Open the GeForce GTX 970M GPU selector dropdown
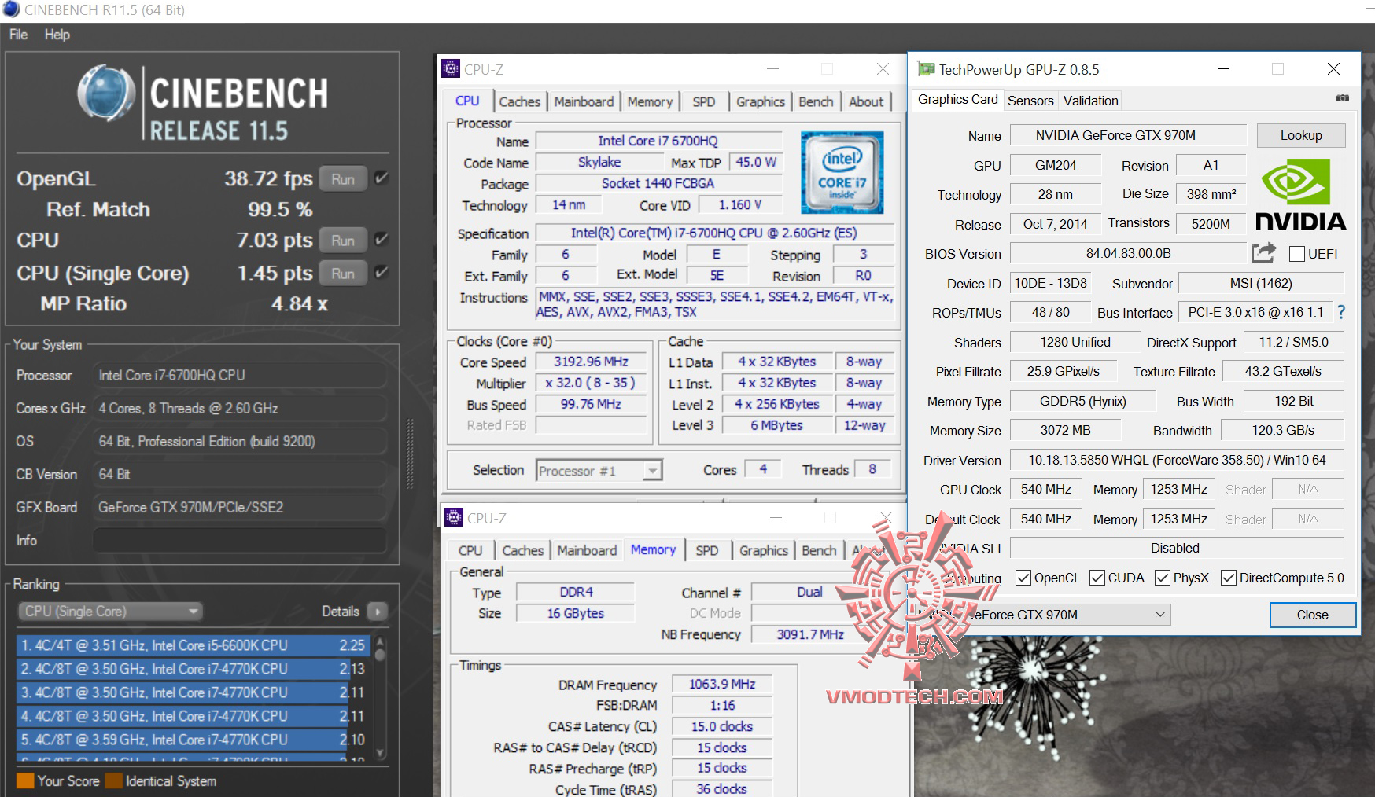This screenshot has width=1375, height=797. pyautogui.click(x=1045, y=615)
